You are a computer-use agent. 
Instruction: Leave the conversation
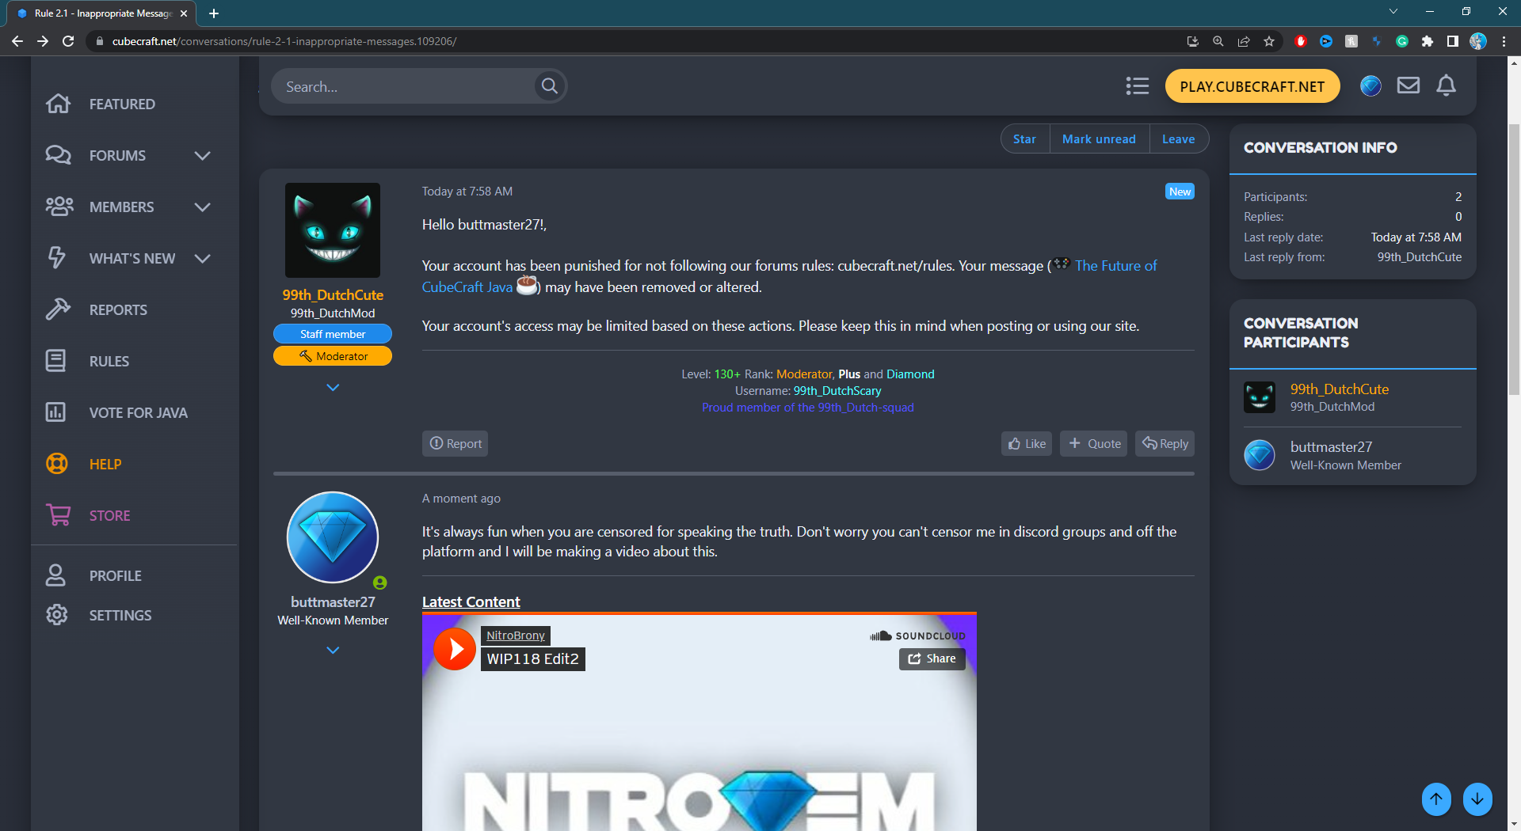point(1178,138)
